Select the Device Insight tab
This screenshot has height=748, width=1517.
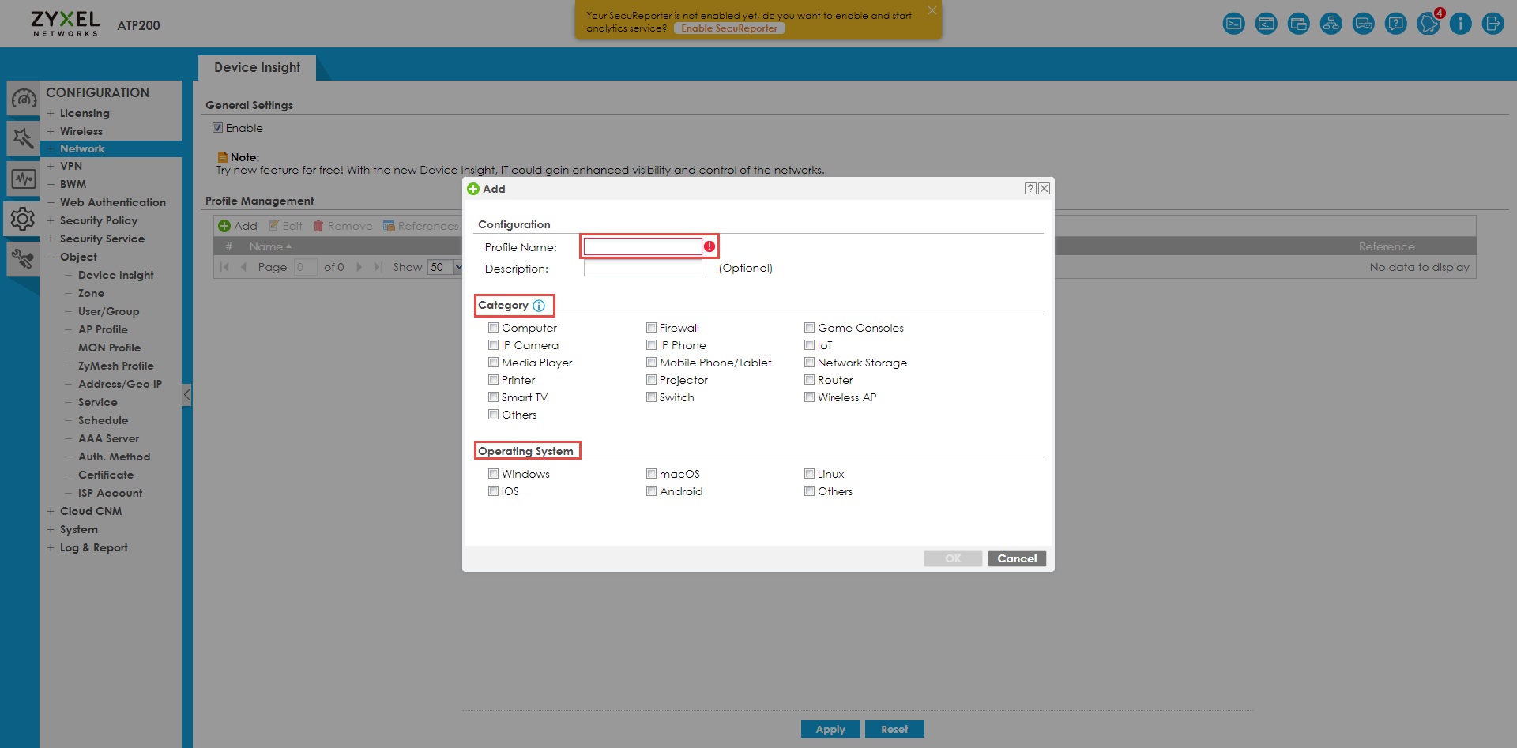257,68
